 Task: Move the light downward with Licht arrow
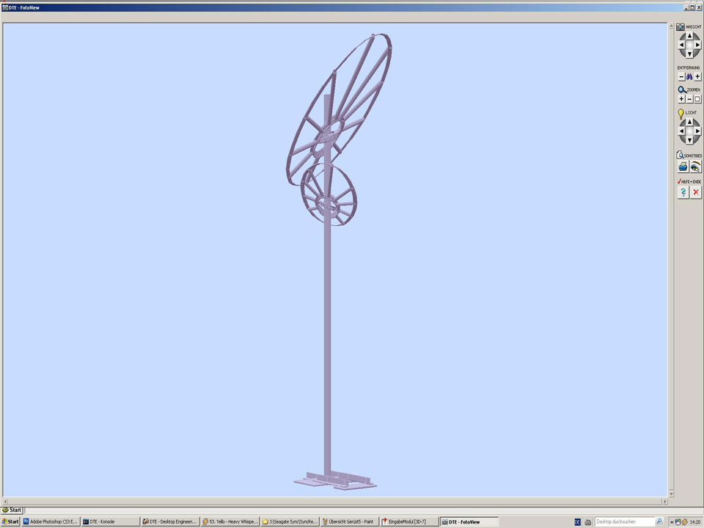tap(689, 141)
